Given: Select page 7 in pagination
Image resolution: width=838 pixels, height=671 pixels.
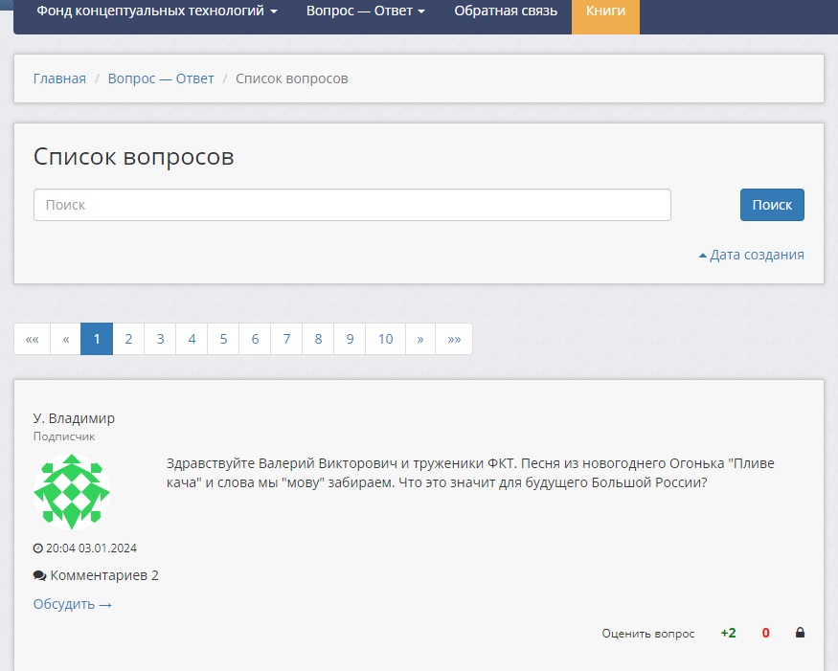Looking at the screenshot, I should (286, 339).
